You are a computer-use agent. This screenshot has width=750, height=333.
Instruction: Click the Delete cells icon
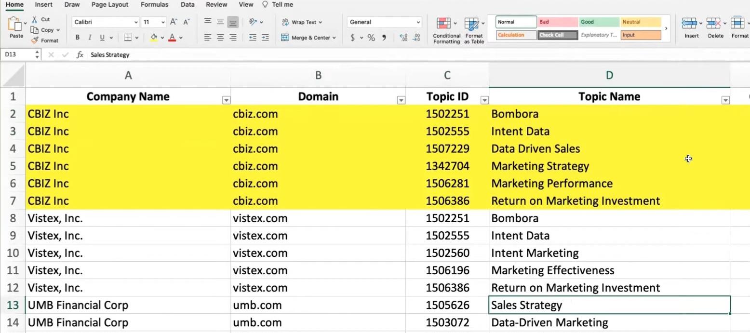pos(713,23)
